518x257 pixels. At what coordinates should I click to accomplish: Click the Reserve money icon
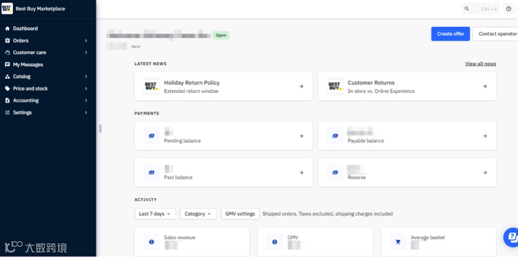[x=335, y=173]
